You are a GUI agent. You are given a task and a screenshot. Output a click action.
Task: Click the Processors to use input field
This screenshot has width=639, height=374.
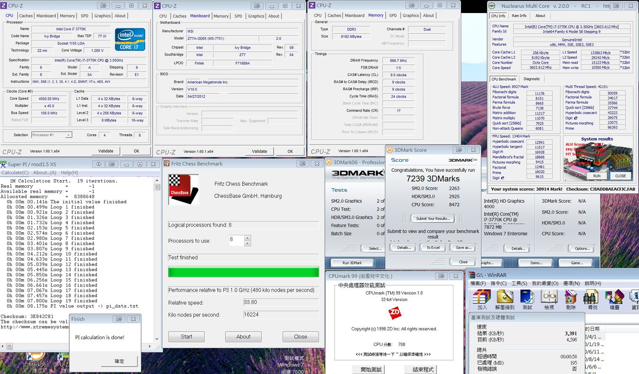coord(236,240)
